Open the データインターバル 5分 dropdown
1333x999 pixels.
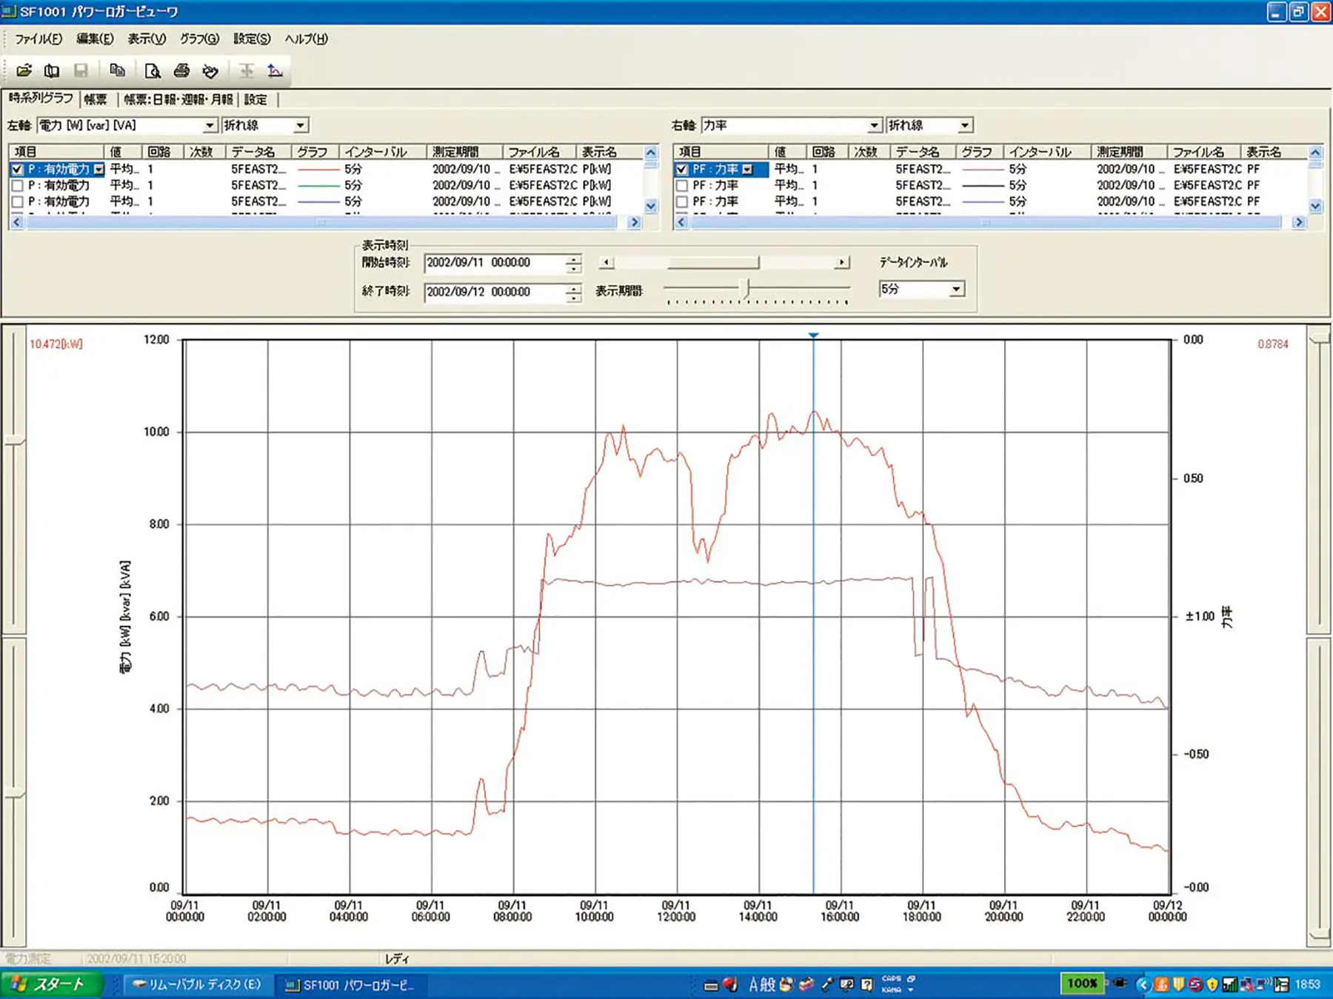[957, 289]
